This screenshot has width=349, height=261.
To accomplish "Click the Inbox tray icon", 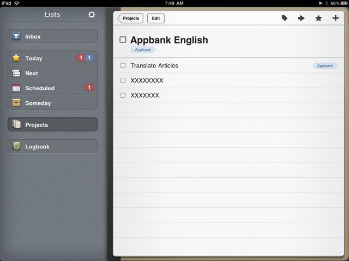I will (16, 36).
